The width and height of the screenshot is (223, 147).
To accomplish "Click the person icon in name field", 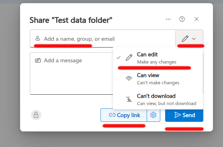I will [38, 38].
